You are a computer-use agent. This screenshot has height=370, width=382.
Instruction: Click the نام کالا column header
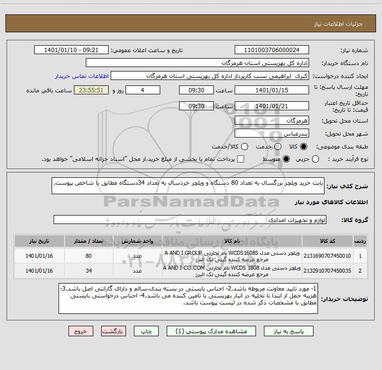[x=232, y=241]
